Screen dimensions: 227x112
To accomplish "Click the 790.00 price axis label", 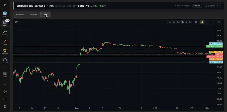I will pos(219,31).
